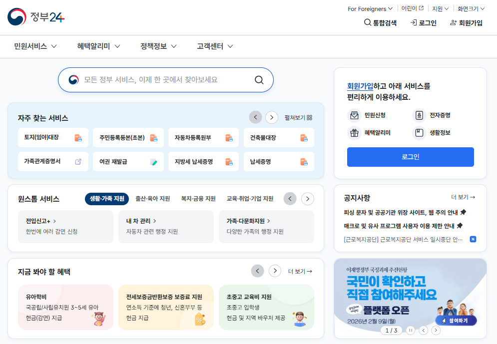Screen dimensions: 497x344
Task: Click the 토지(임야)대장 label
Action: tap(41, 137)
